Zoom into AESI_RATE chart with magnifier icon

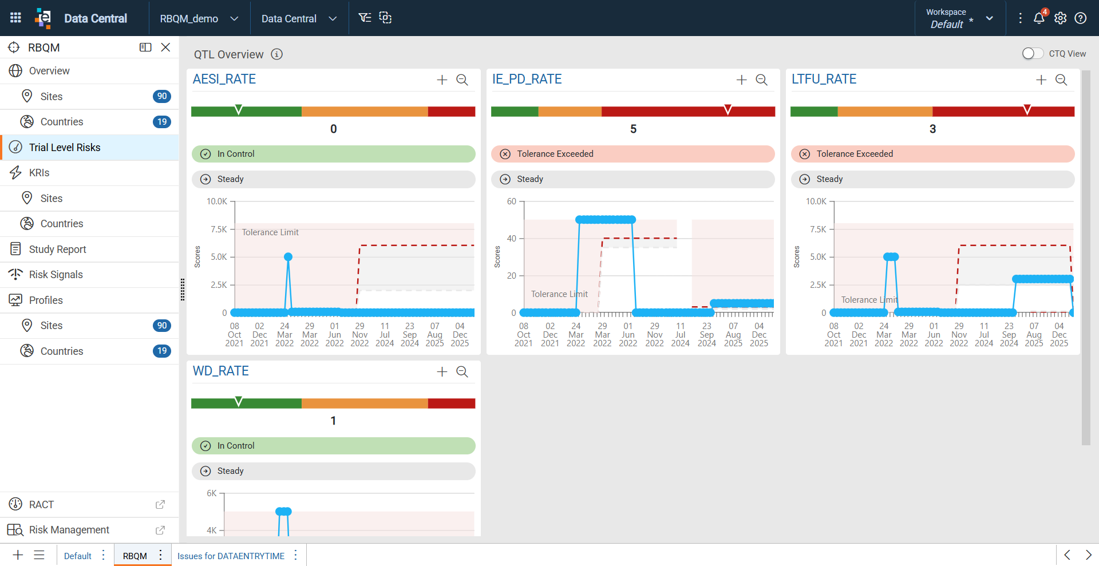462,80
